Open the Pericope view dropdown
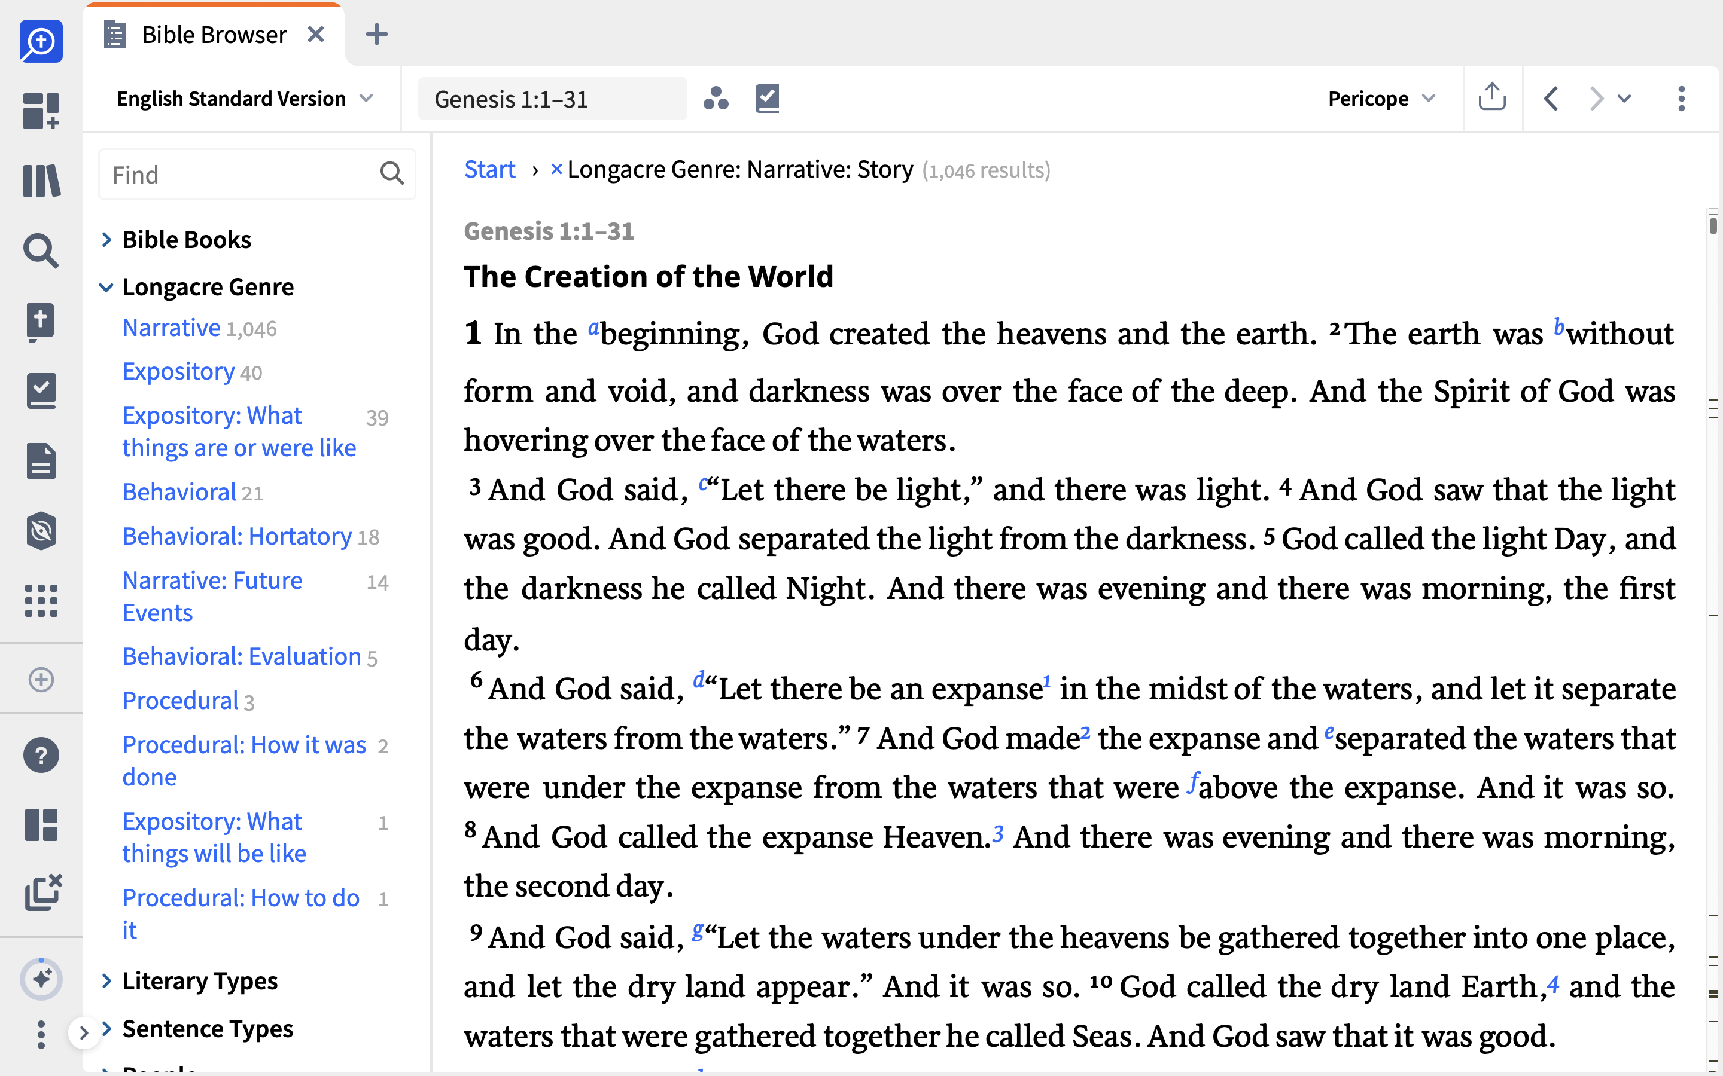This screenshot has height=1076, width=1723. [1381, 98]
